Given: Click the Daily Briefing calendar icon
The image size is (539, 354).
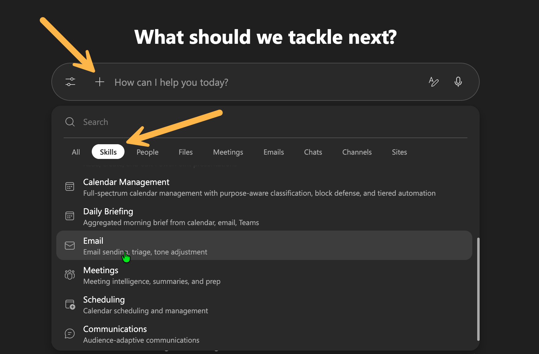Looking at the screenshot, I should (x=70, y=216).
